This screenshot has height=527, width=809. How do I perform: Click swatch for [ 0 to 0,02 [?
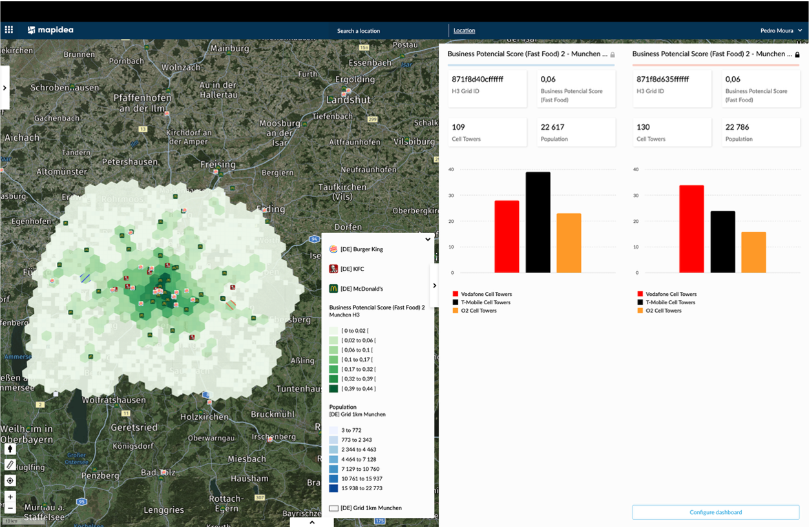[333, 331]
